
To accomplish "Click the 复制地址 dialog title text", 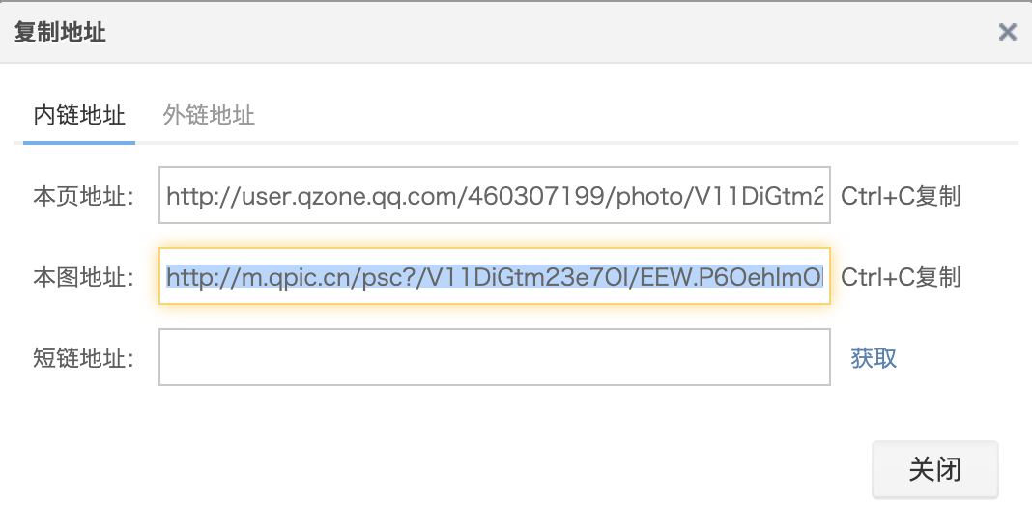I will [60, 33].
